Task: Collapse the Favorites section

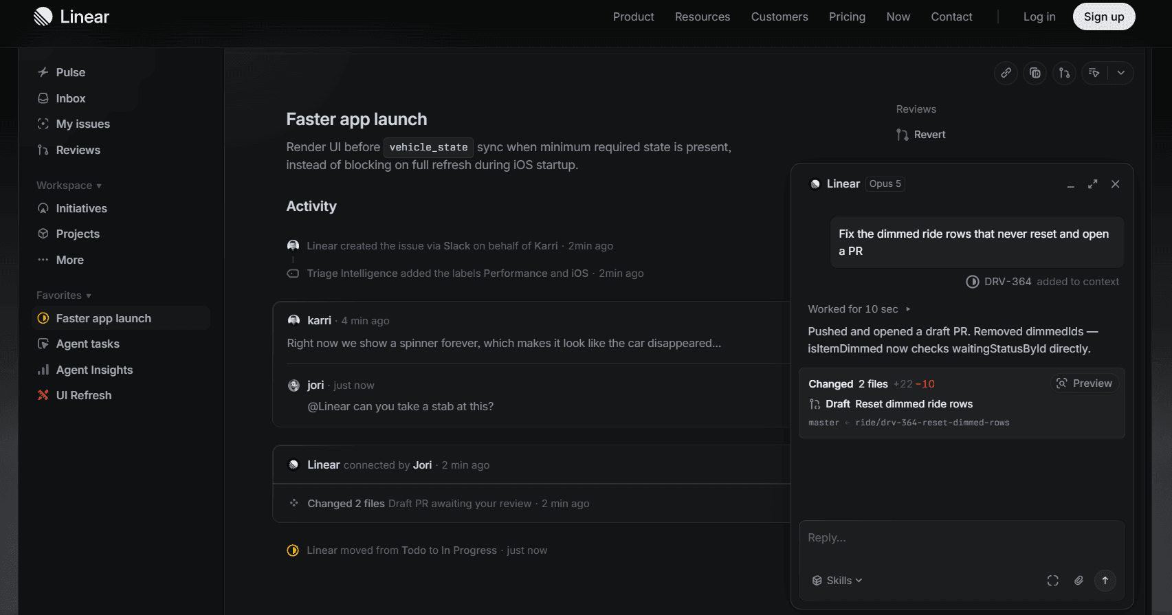Action: tap(64, 295)
